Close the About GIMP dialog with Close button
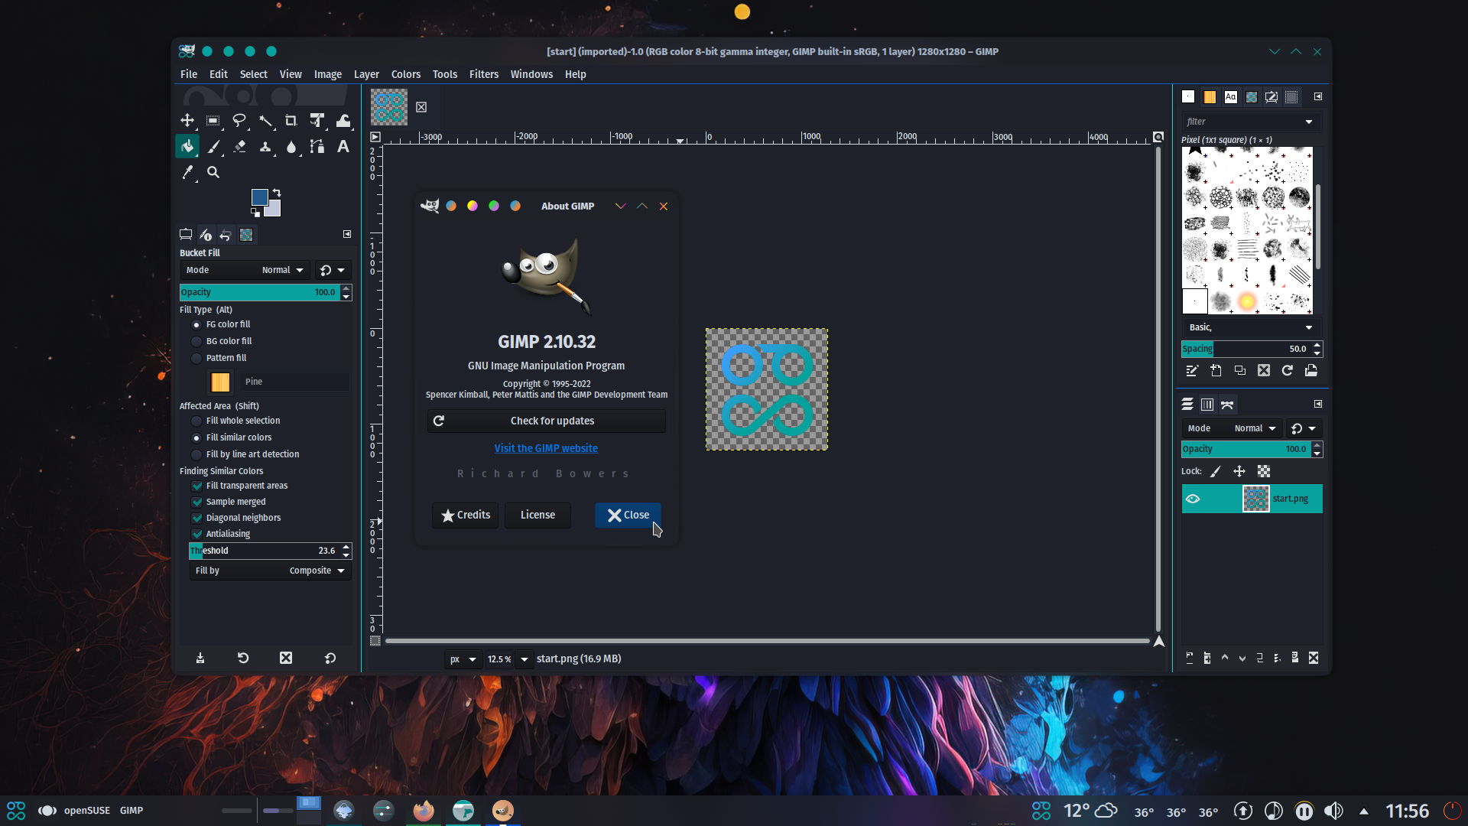The height and width of the screenshot is (826, 1468). coord(628,515)
